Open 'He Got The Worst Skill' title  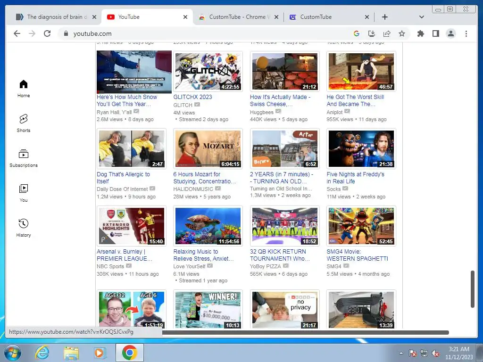point(355,100)
